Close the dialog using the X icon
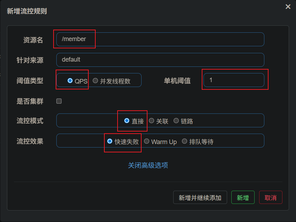The width and height of the screenshot is (296, 222). coord(288,7)
